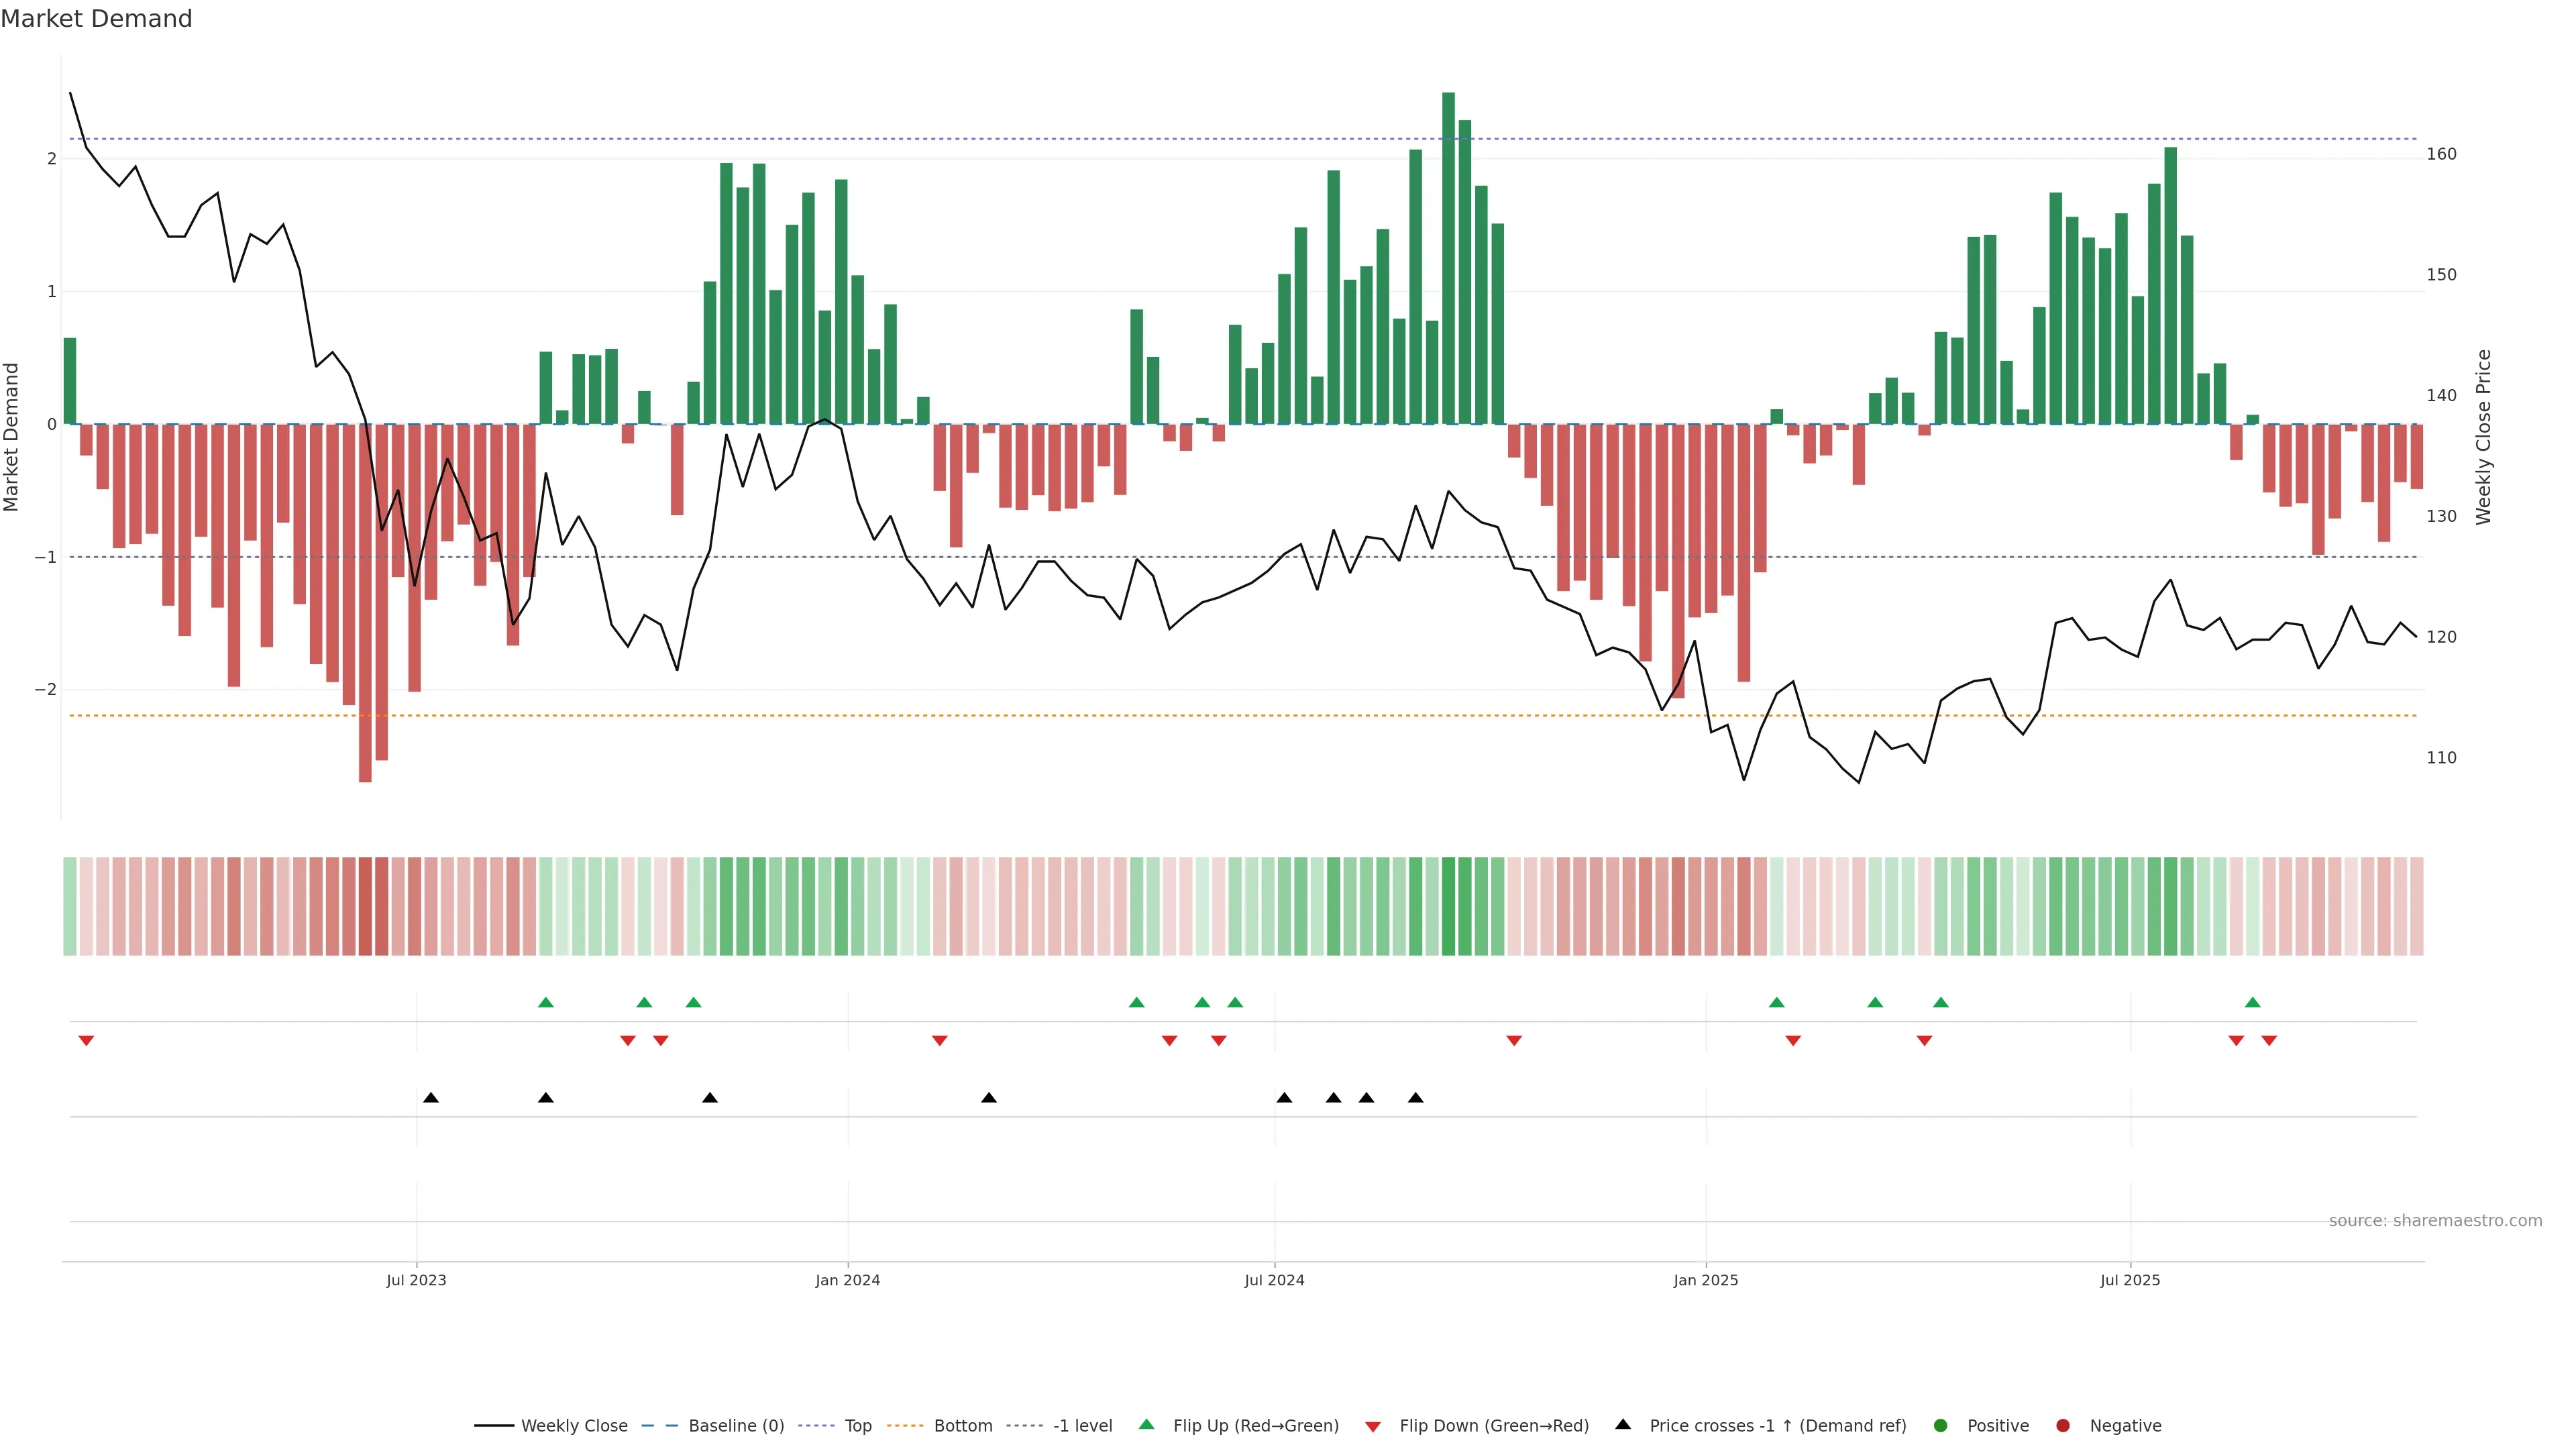The width and height of the screenshot is (2576, 1449).
Task: Click the green Positive legend dot
Action: (x=1940, y=1425)
